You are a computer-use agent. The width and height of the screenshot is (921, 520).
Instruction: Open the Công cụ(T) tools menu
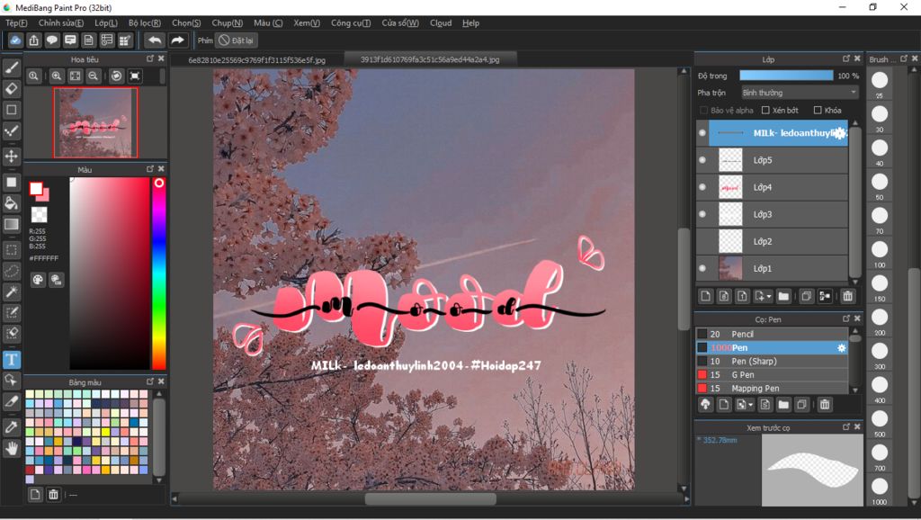pyautogui.click(x=351, y=22)
